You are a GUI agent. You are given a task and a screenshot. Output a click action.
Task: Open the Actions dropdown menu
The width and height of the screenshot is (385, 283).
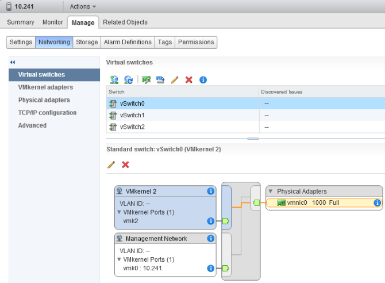83,6
